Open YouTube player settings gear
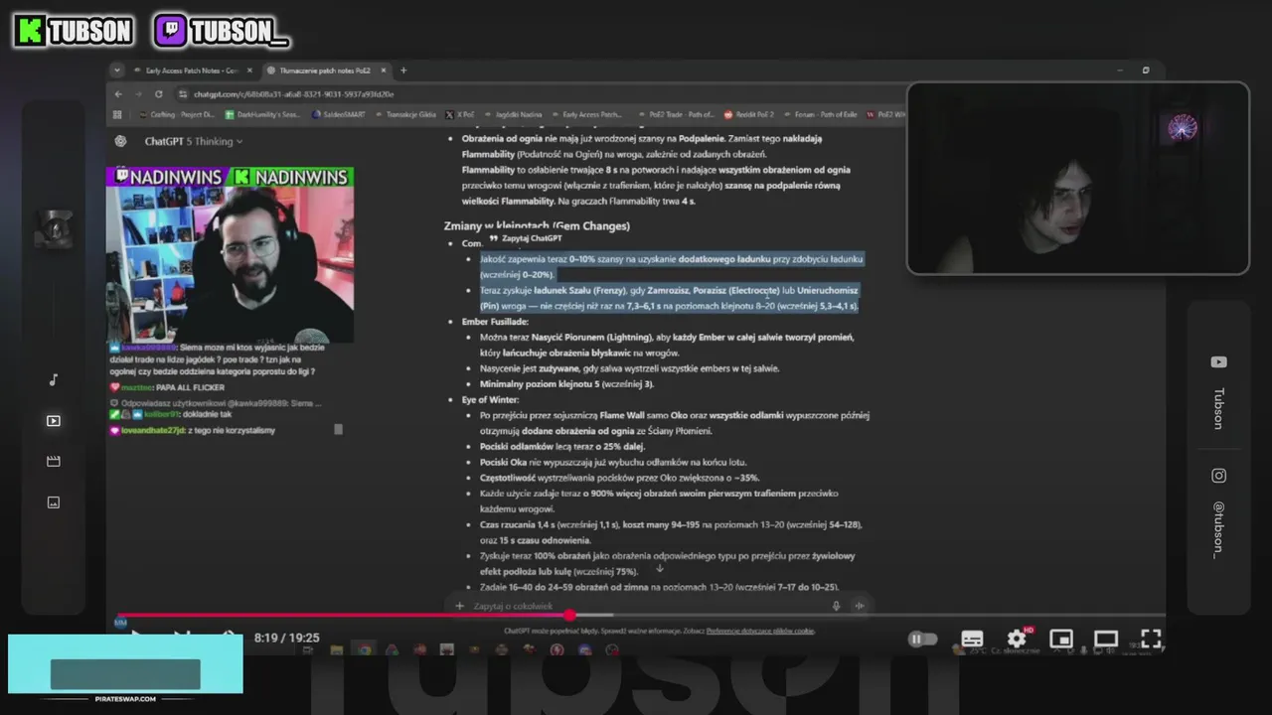 tap(1017, 639)
